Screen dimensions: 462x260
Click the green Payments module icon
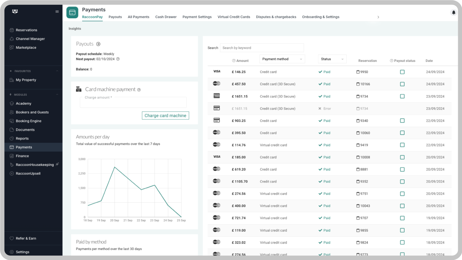click(73, 13)
